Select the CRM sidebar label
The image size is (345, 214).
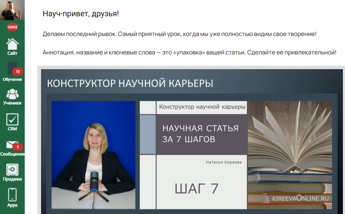(12, 129)
